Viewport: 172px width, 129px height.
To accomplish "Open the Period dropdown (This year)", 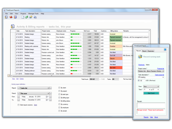I will 35,94.
